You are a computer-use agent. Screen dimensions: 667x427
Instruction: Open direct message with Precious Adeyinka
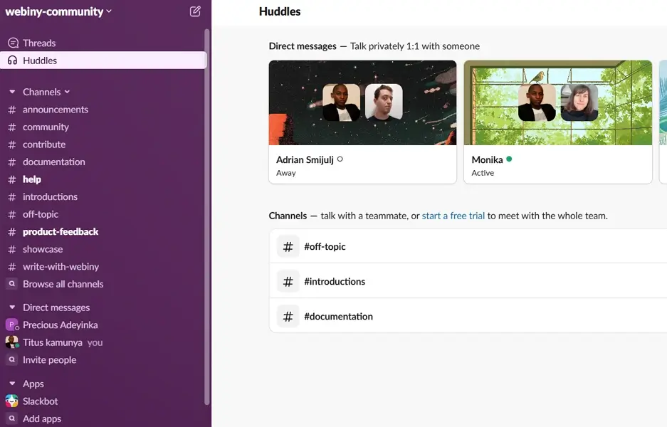[103, 325]
